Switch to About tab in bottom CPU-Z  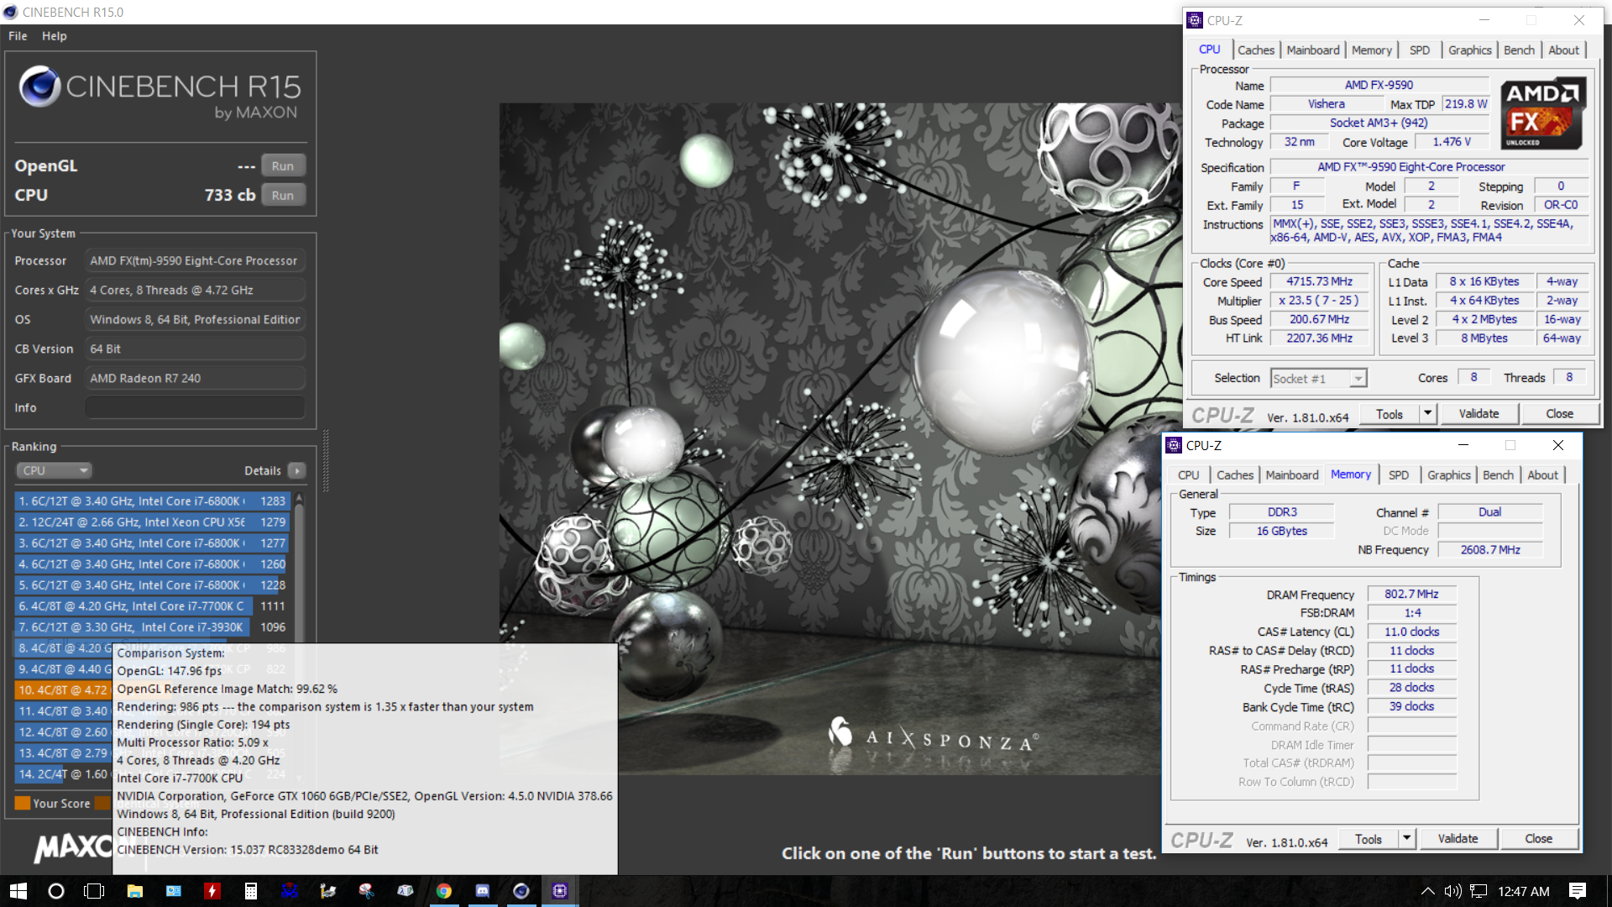1542,475
